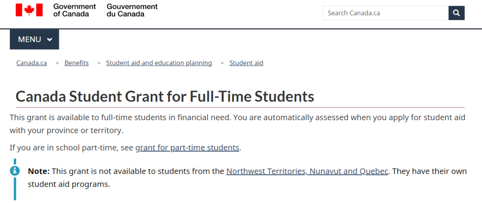Go to the Canada.ca breadcrumb
Viewport: 482px width, 203px height.
[x=32, y=63]
